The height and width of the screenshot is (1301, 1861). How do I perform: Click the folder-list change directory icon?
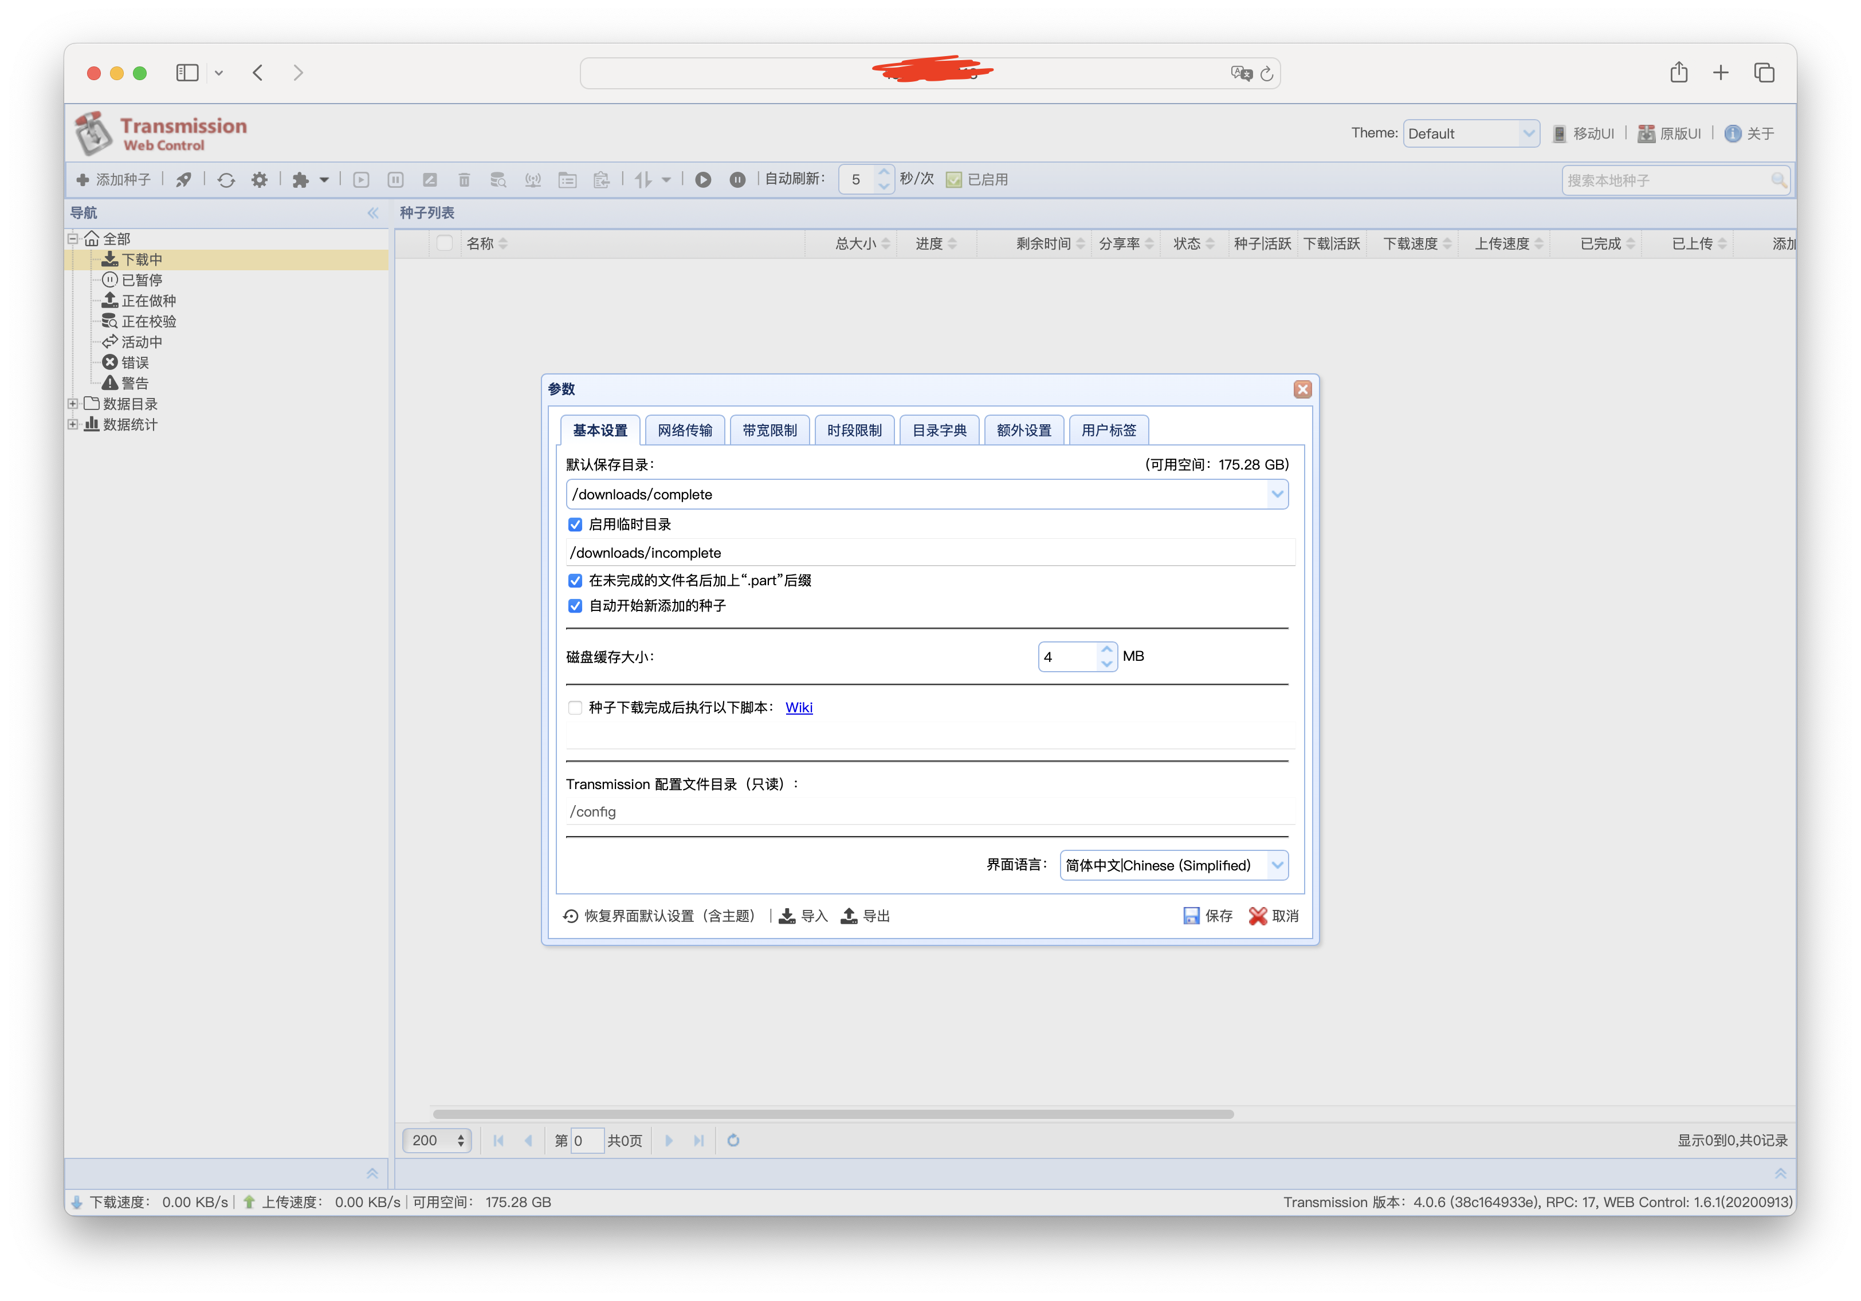(567, 180)
